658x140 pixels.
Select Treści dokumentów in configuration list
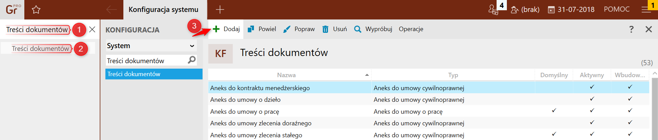[x=154, y=74]
